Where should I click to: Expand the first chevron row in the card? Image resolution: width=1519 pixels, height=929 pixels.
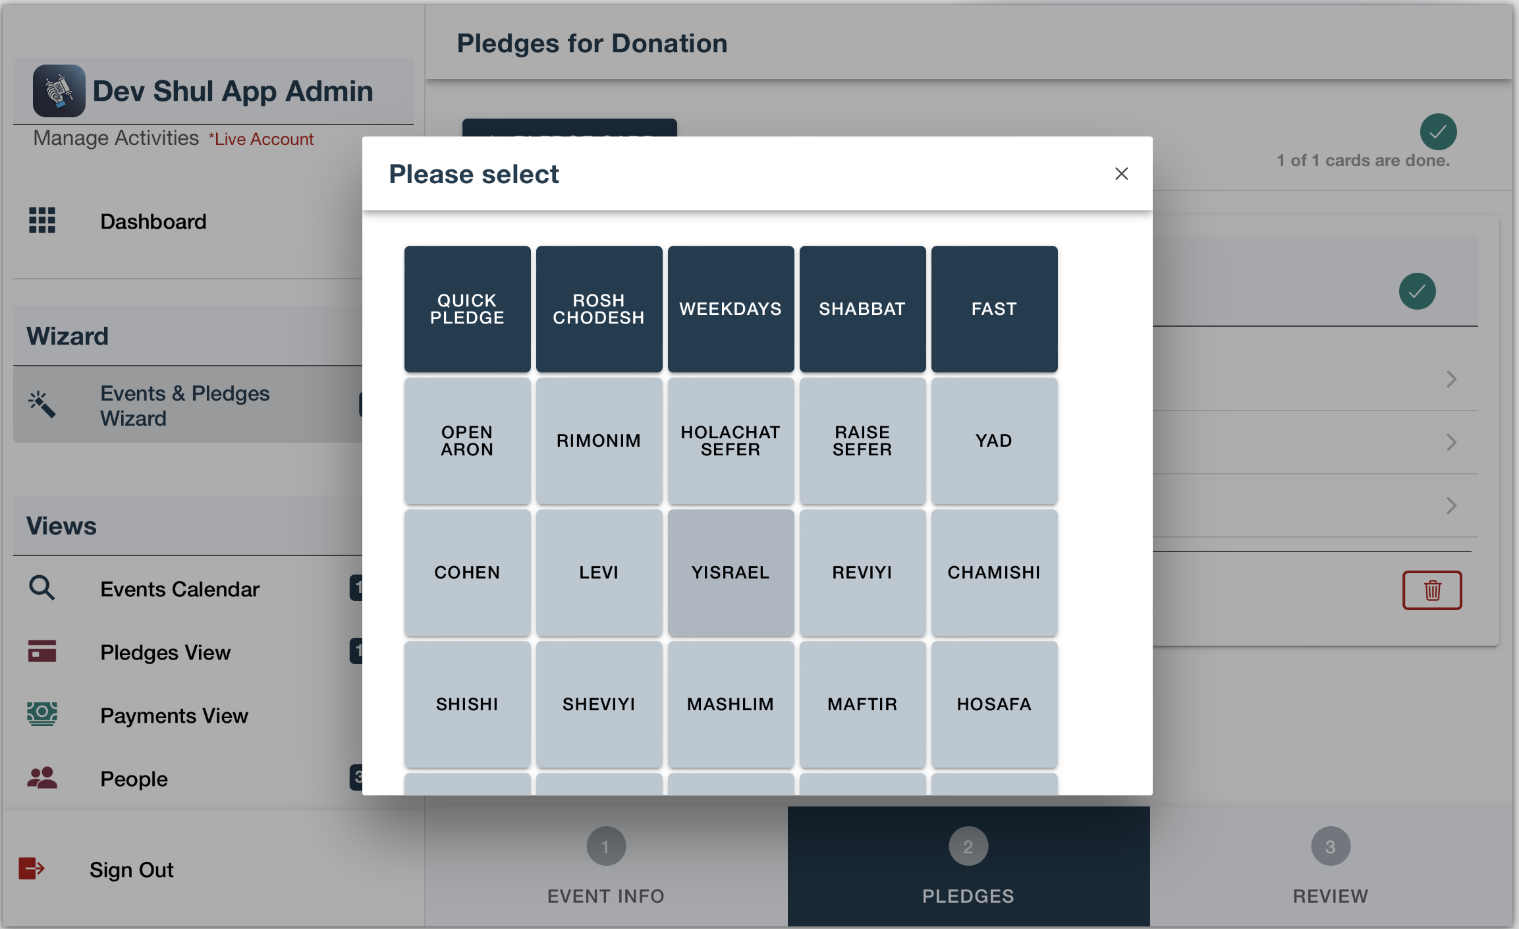(x=1450, y=380)
